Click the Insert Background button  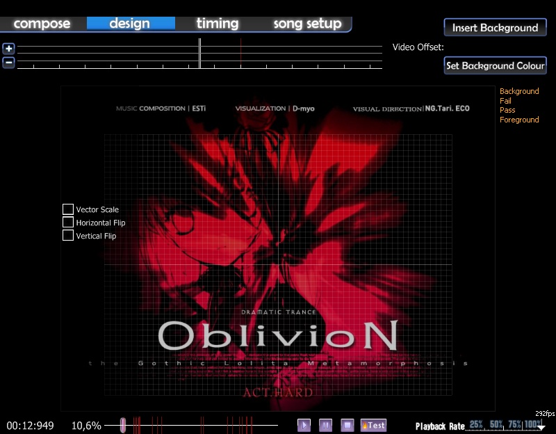click(495, 28)
